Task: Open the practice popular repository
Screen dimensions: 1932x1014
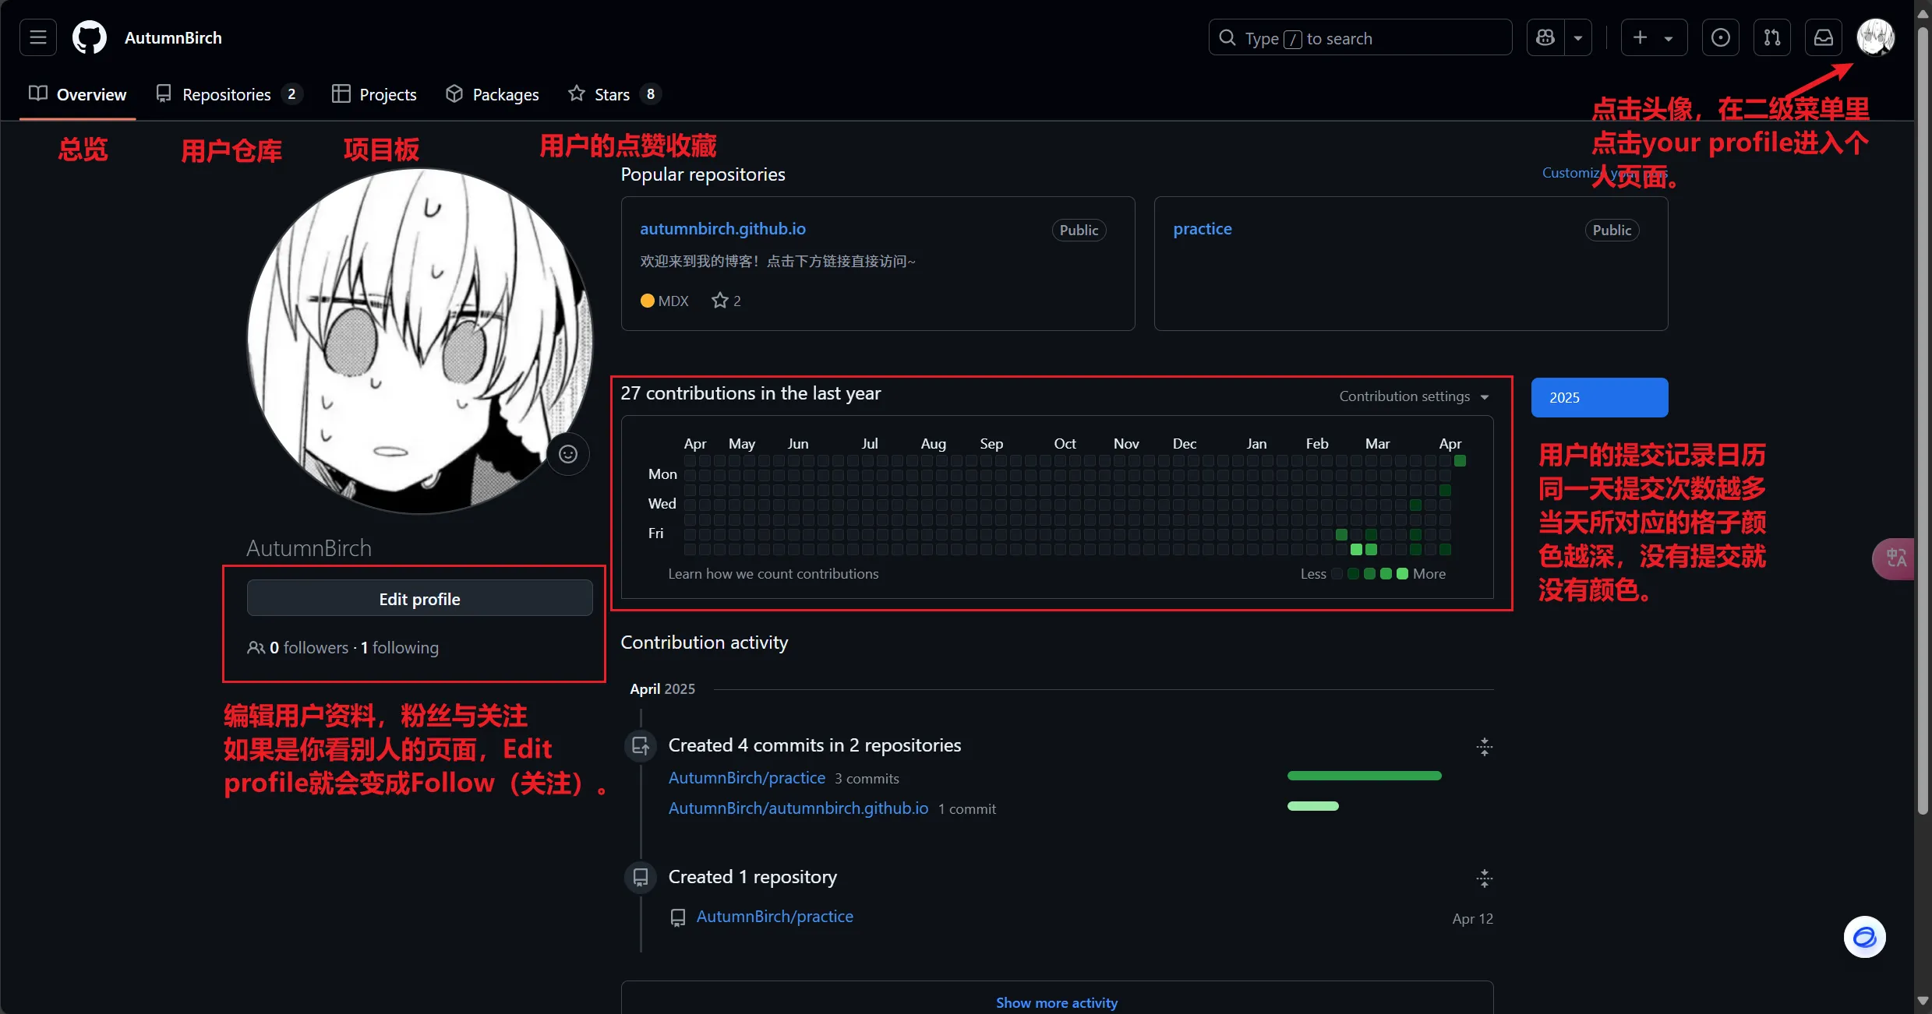Action: click(1203, 228)
